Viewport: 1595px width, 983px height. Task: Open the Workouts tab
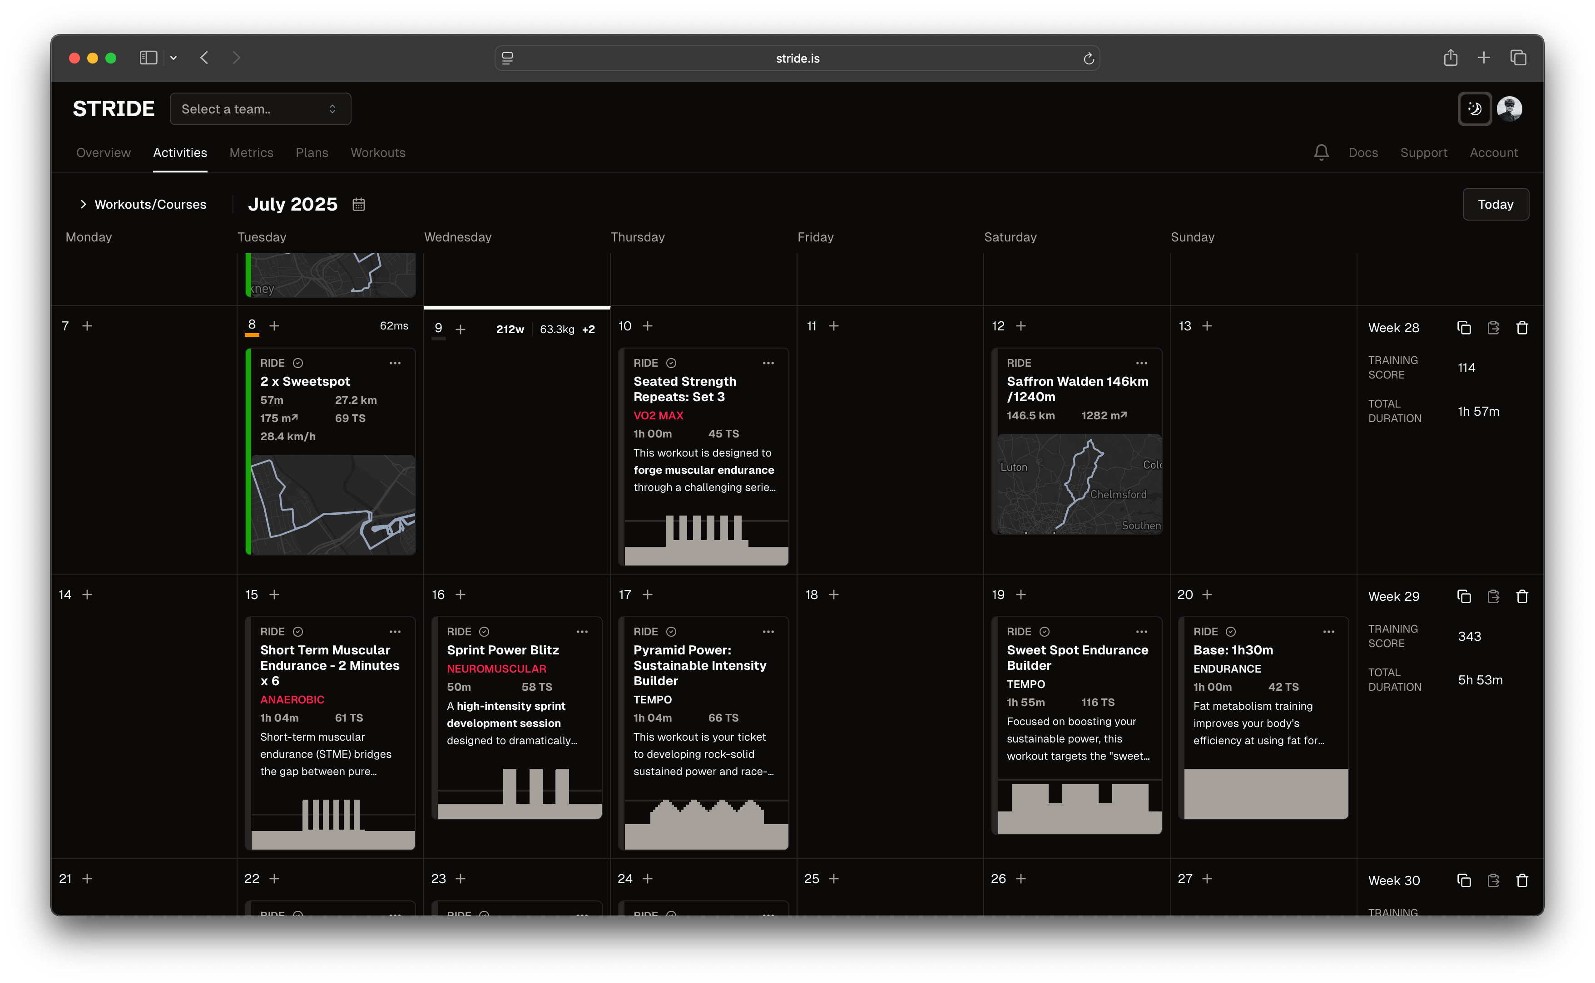[377, 152]
